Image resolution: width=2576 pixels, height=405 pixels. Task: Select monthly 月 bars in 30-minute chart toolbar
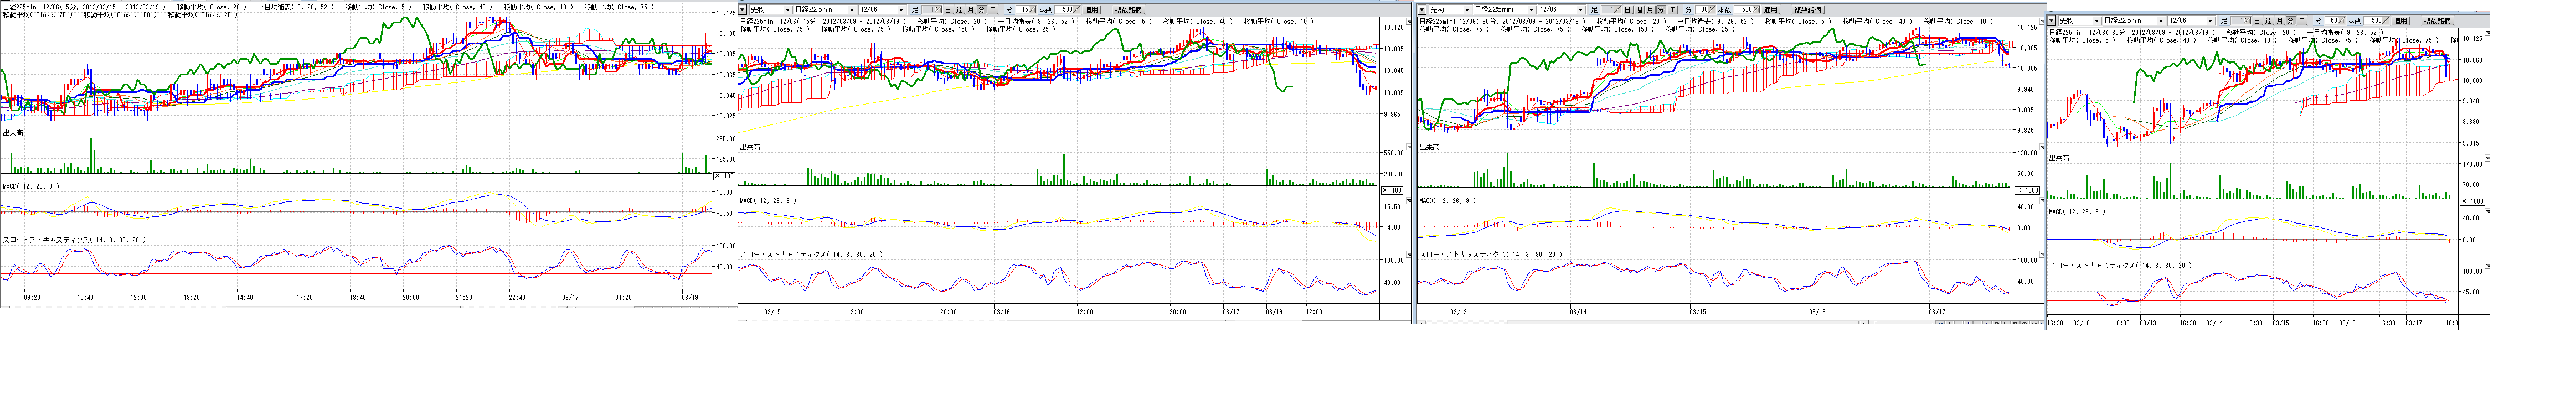pyautogui.click(x=1651, y=10)
